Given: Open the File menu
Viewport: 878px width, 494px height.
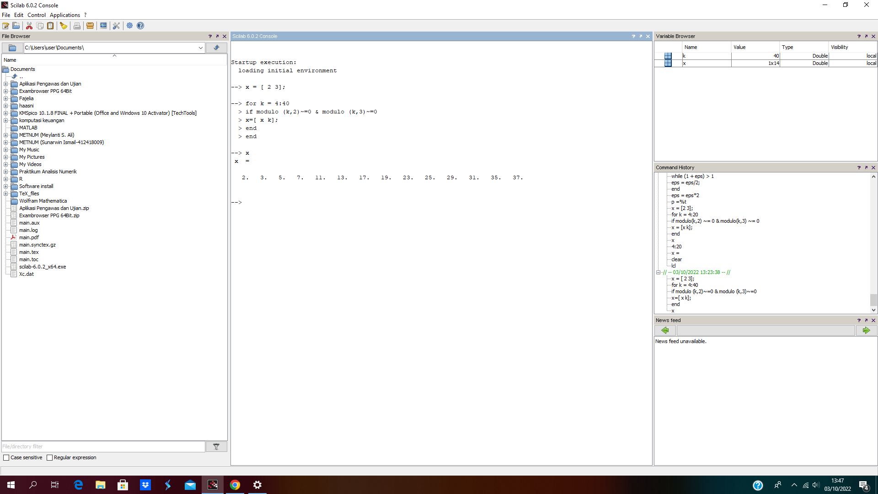Looking at the screenshot, I should click(6, 15).
